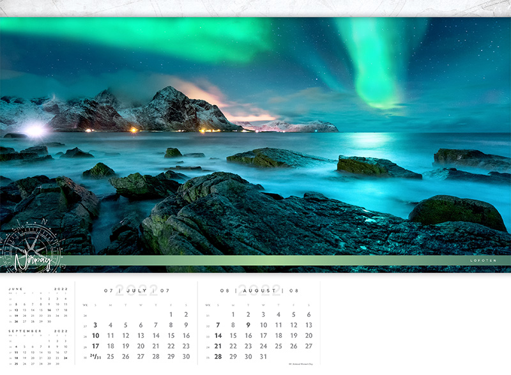Choose July 17 in the July grid

click(95, 346)
